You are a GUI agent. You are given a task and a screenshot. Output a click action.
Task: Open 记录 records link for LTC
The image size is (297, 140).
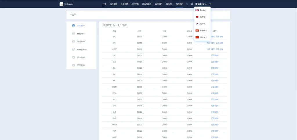(213, 55)
